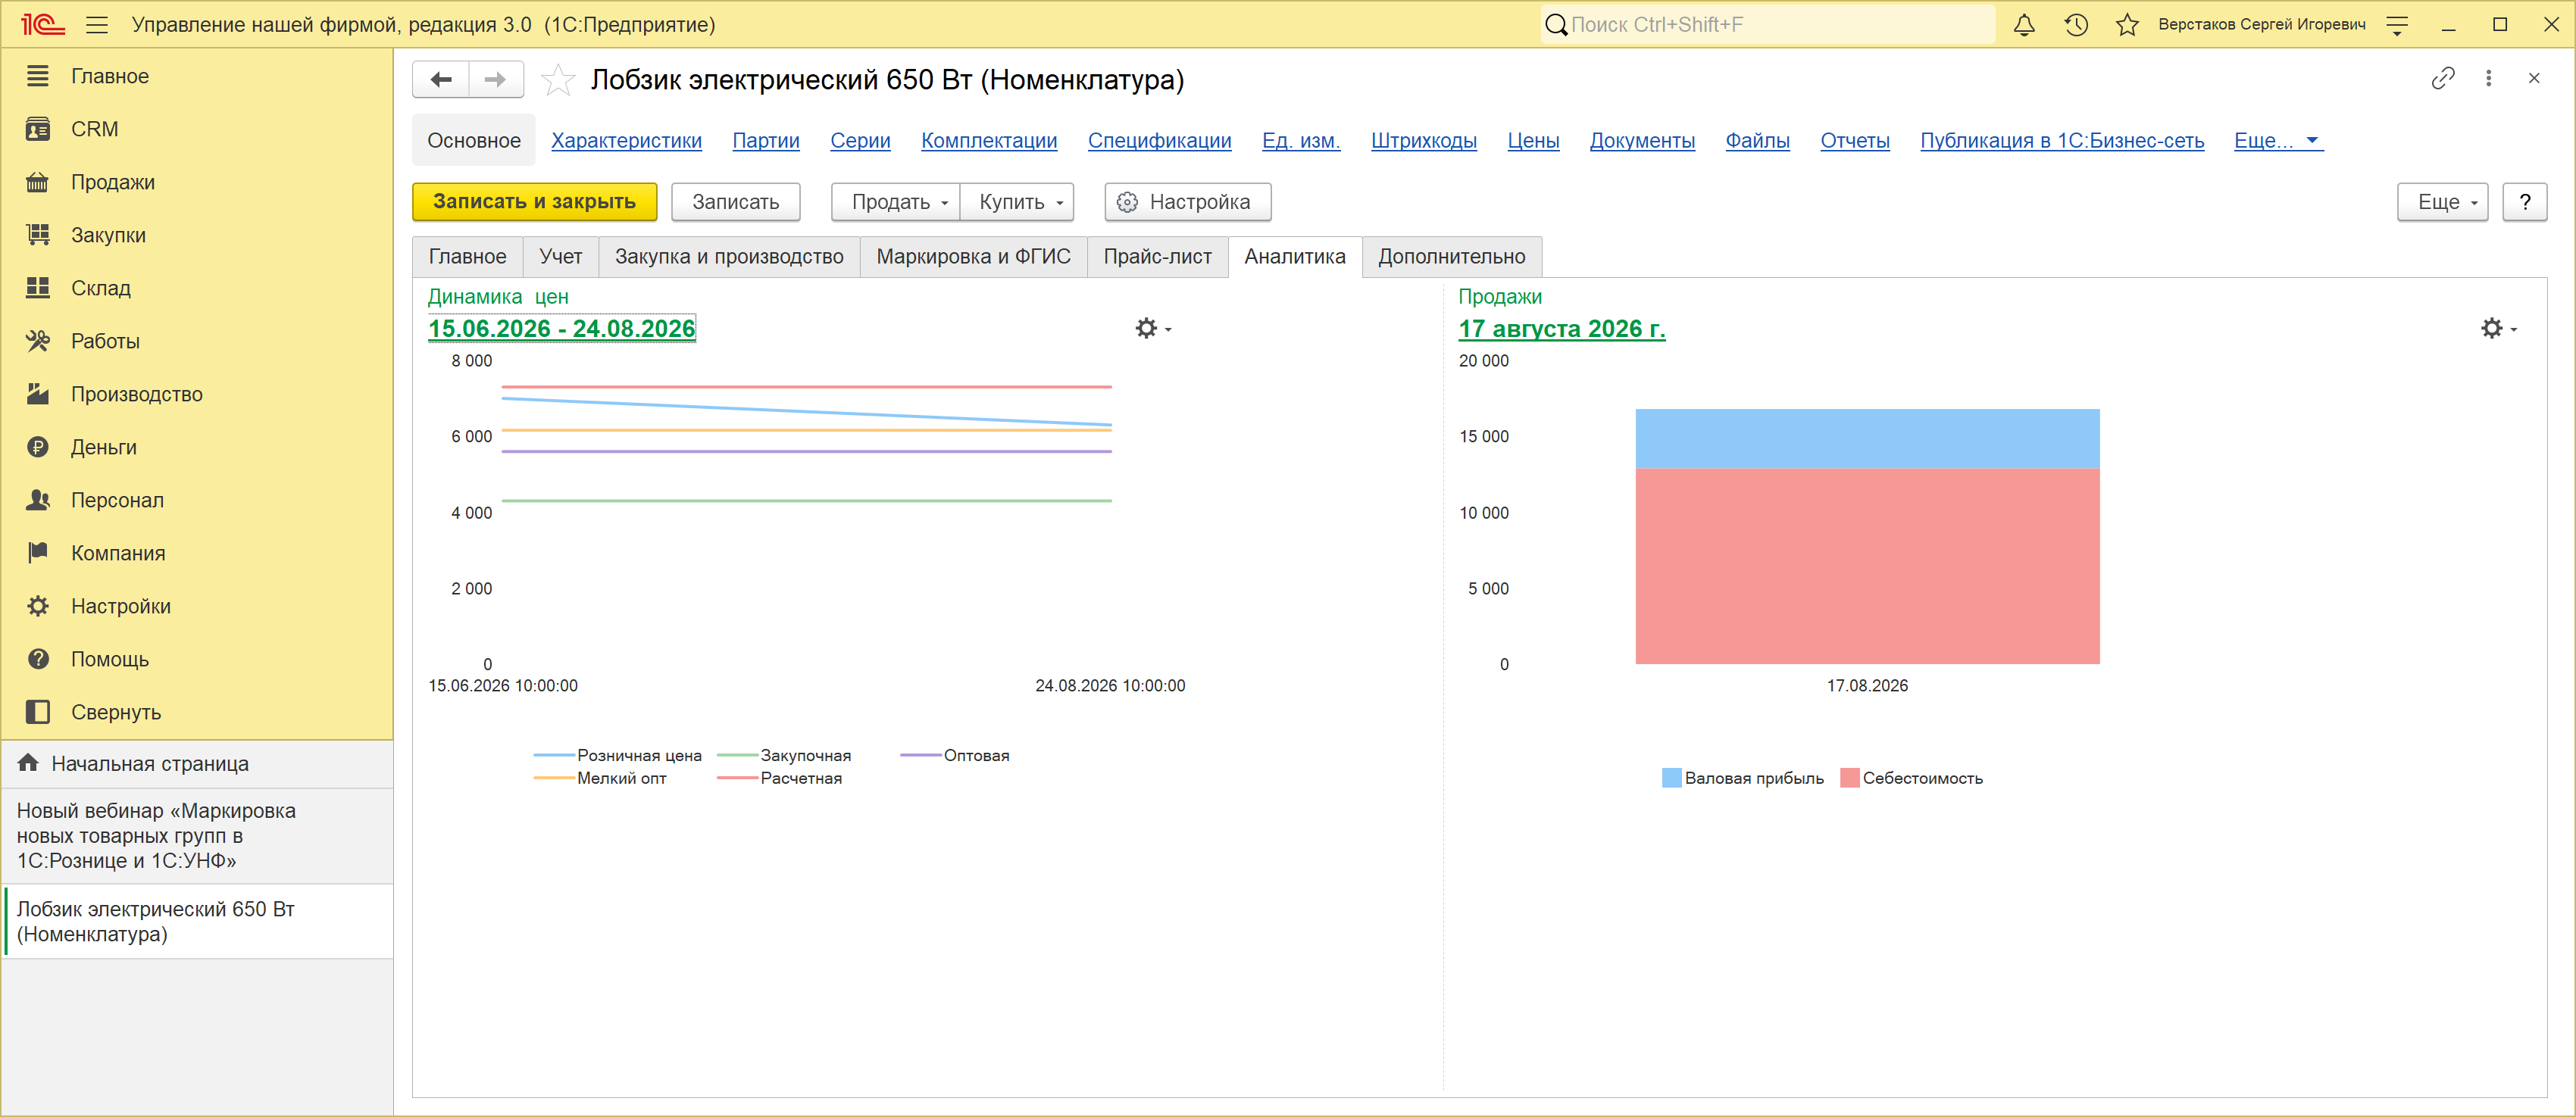
Task: Open Помощь section in sidebar
Action: [x=197, y=658]
